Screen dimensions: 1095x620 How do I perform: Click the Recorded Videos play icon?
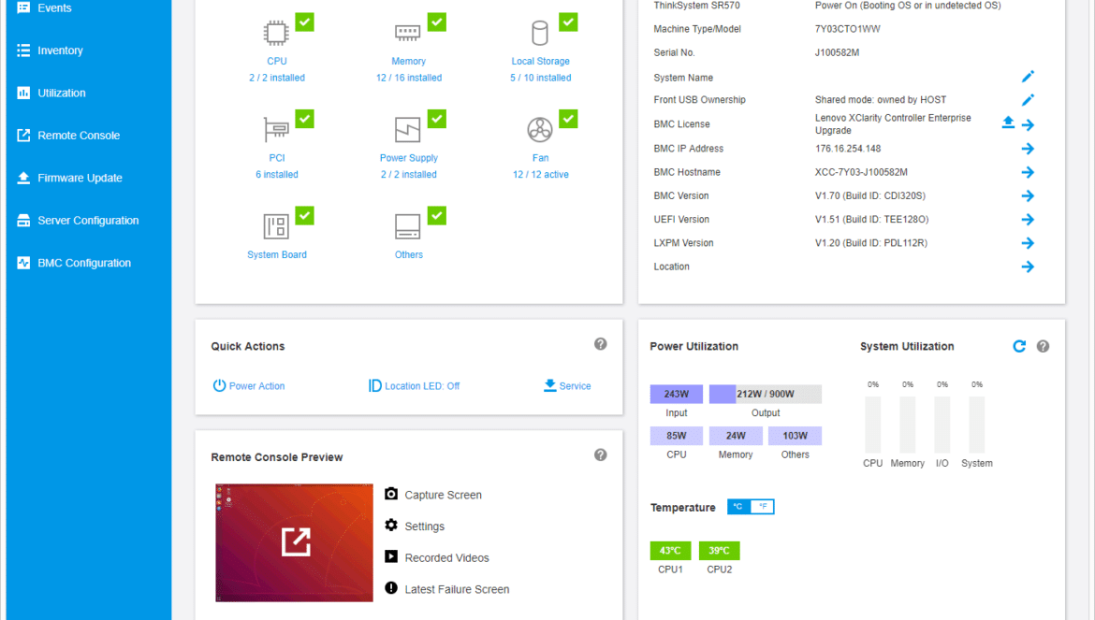(x=391, y=556)
